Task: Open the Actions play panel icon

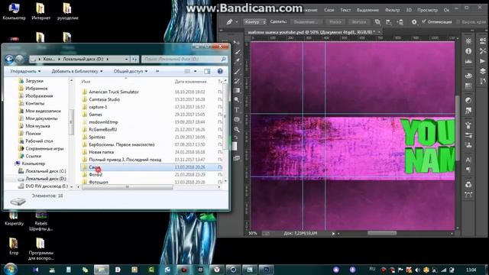Action: pos(483,61)
